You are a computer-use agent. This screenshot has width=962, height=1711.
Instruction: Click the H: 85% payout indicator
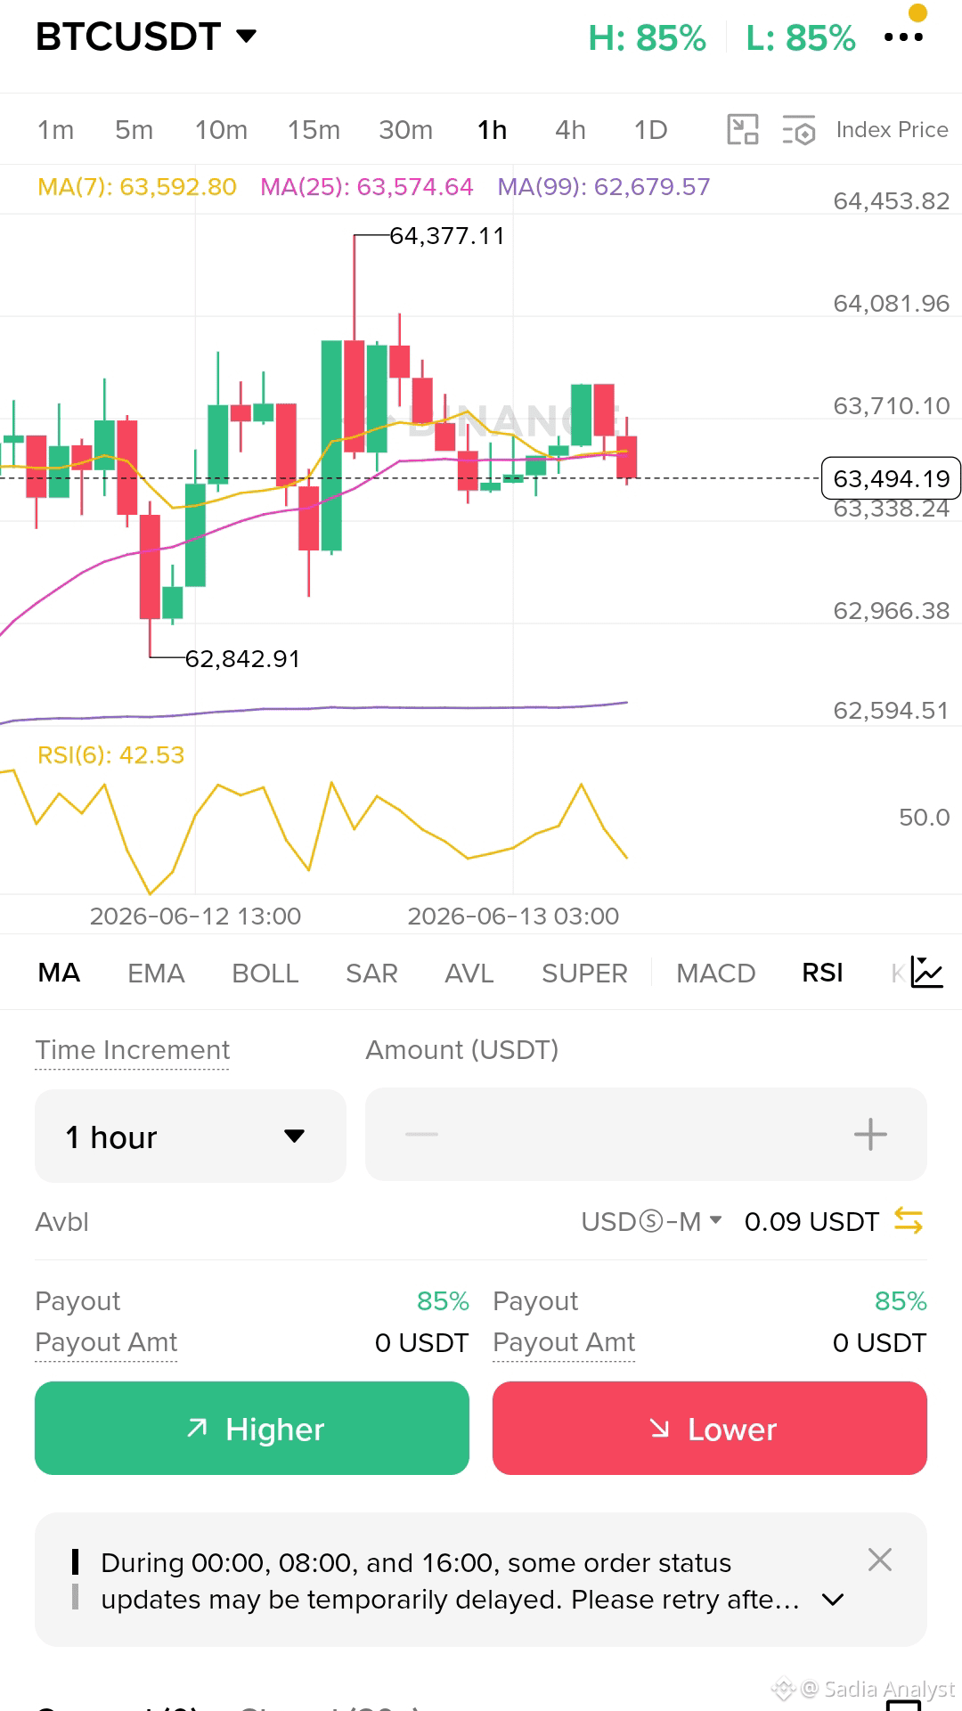click(x=648, y=38)
